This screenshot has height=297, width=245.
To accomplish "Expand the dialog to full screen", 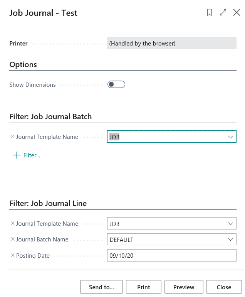I will tap(223, 13).
